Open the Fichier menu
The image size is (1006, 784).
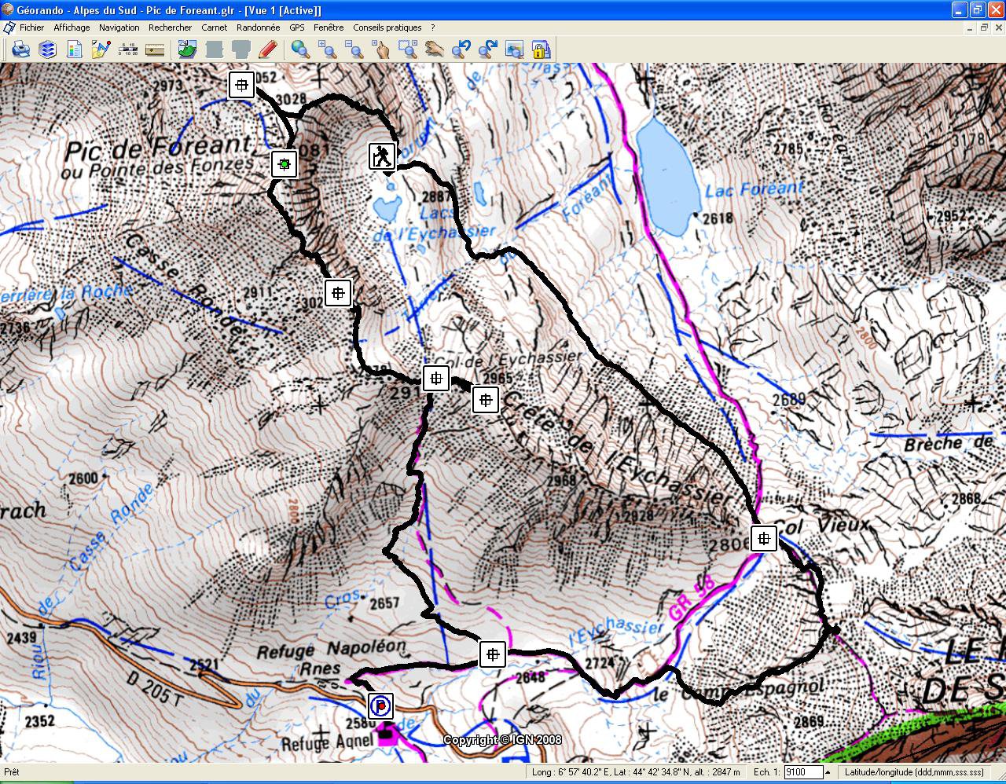point(31,27)
